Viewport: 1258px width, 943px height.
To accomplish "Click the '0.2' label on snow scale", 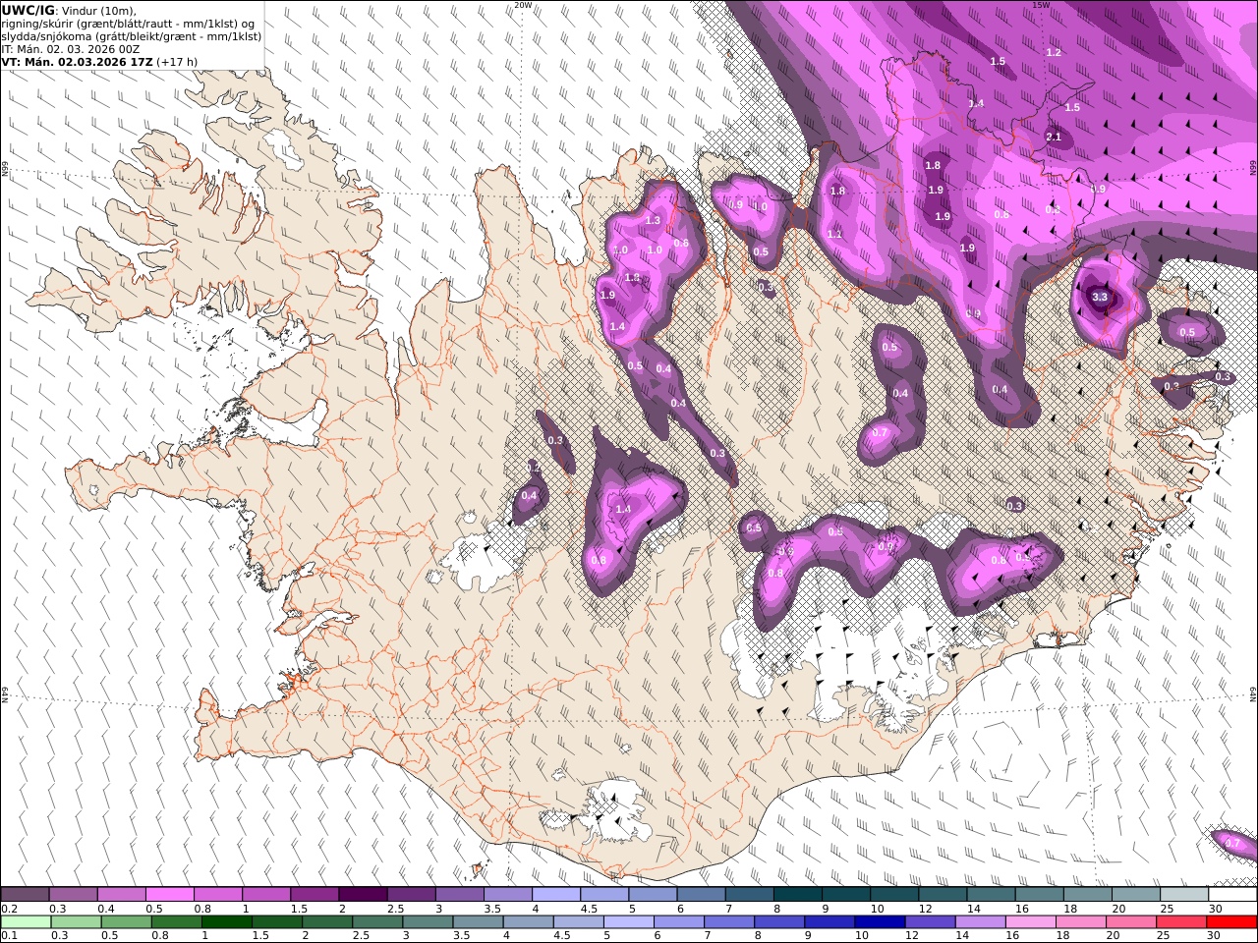I will click(9, 909).
